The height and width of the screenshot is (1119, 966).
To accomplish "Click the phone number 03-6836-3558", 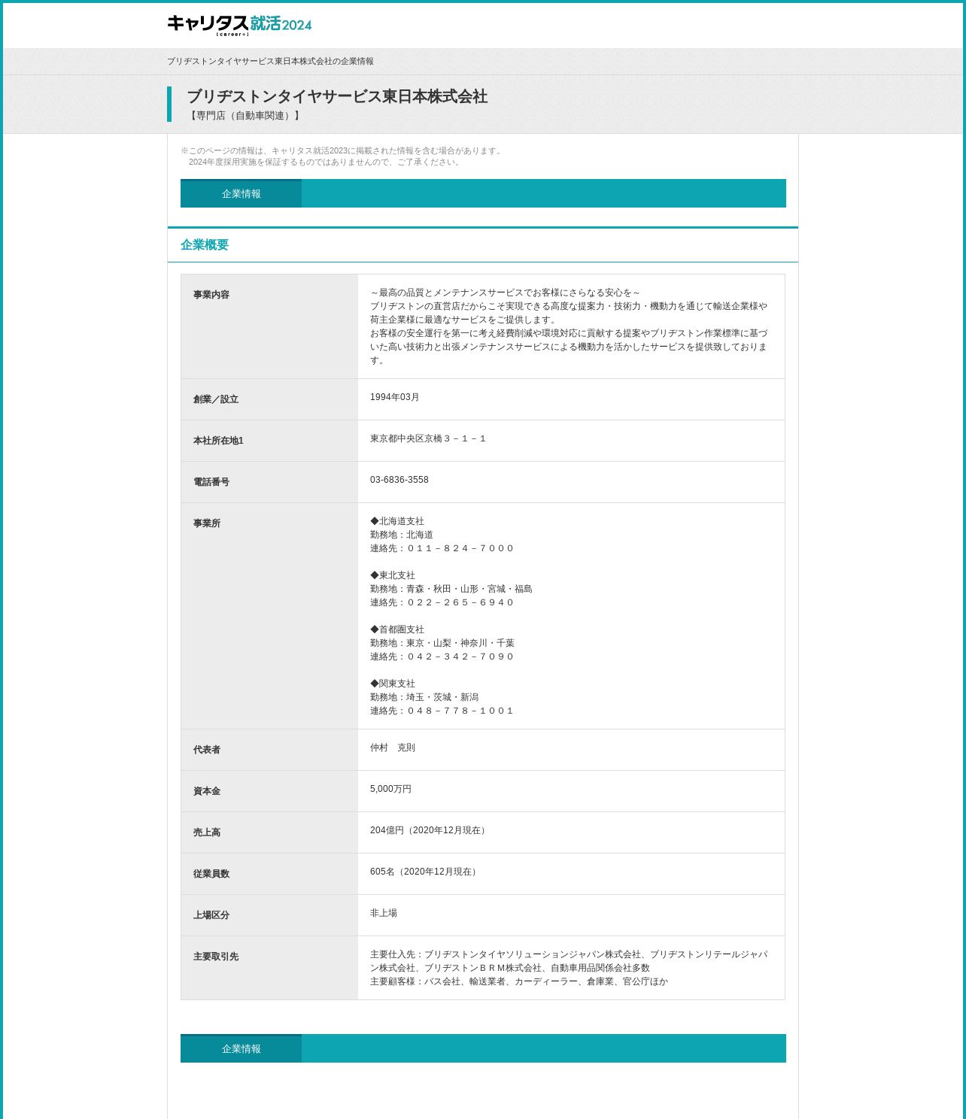I will tap(399, 480).
